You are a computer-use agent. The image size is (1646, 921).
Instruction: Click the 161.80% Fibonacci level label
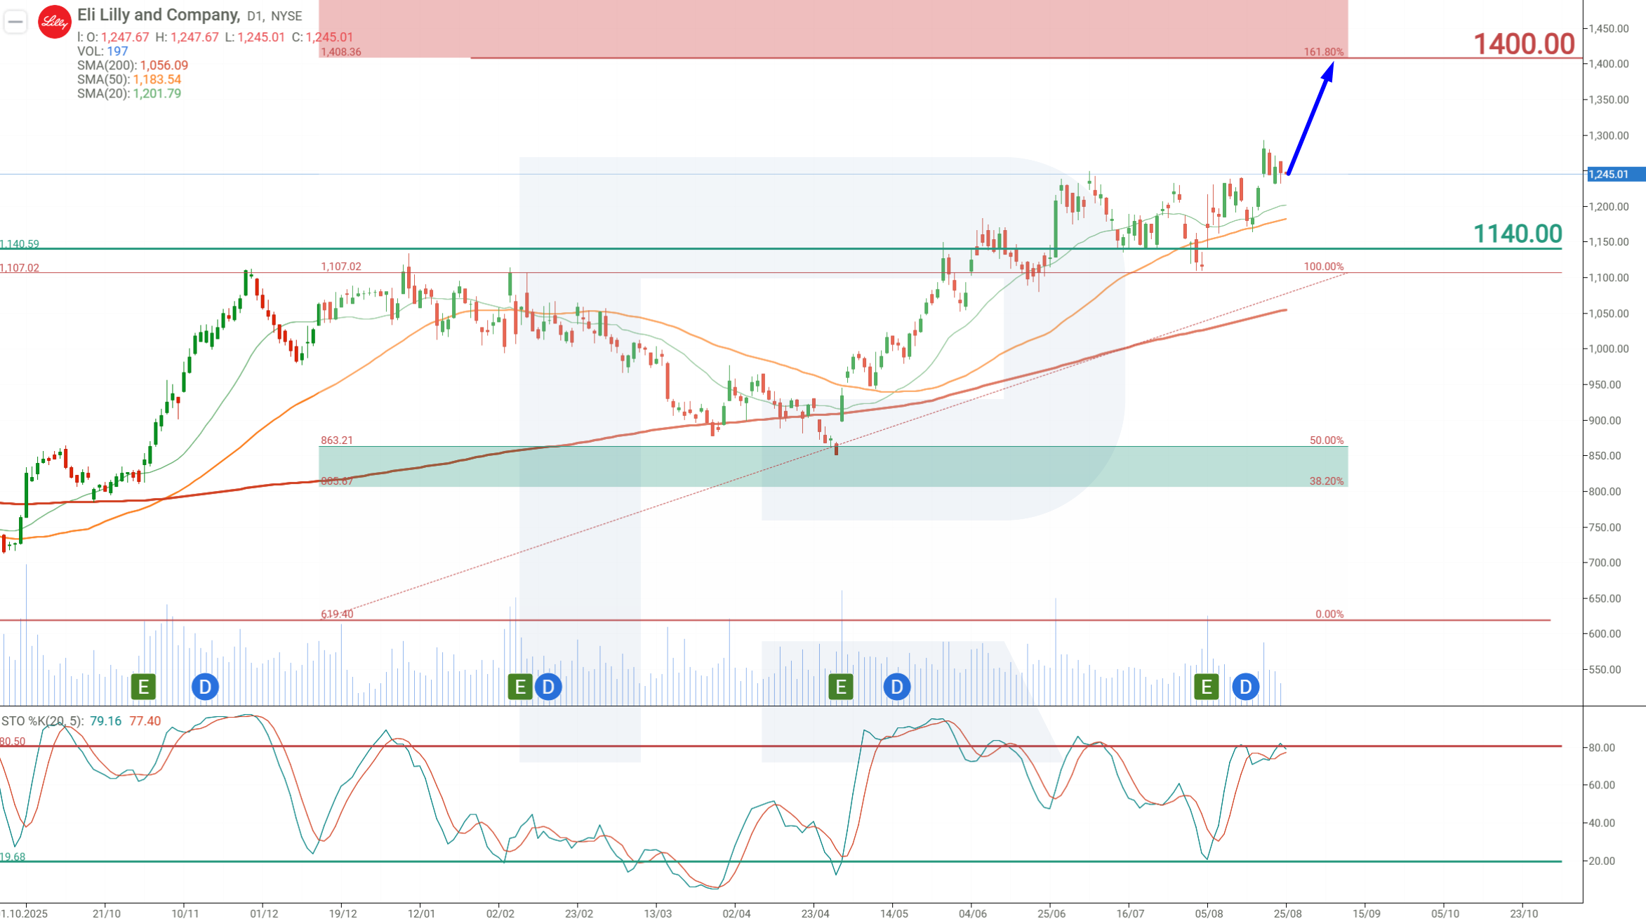coord(1324,52)
